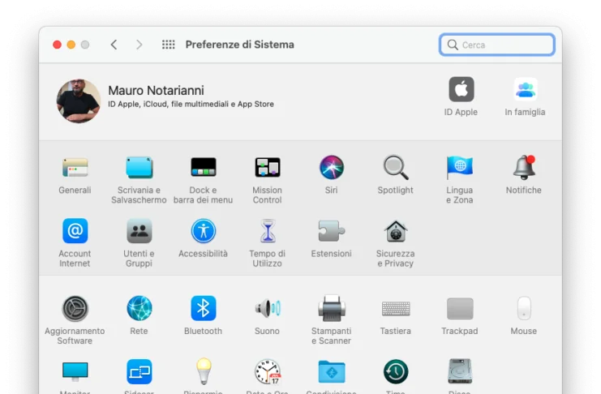Open the Sidecar preference icon

[140, 372]
